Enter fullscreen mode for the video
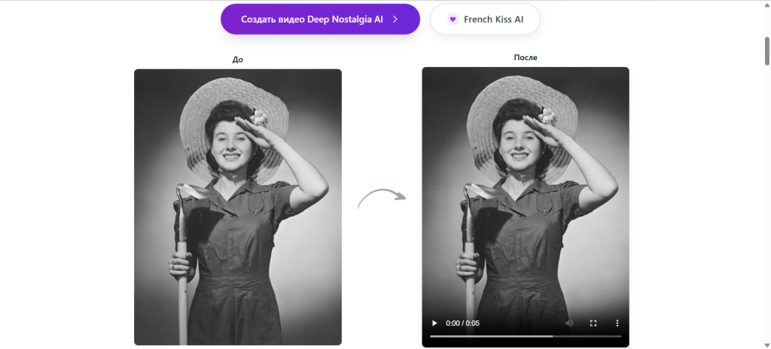This screenshot has height=349, width=771. (x=593, y=323)
